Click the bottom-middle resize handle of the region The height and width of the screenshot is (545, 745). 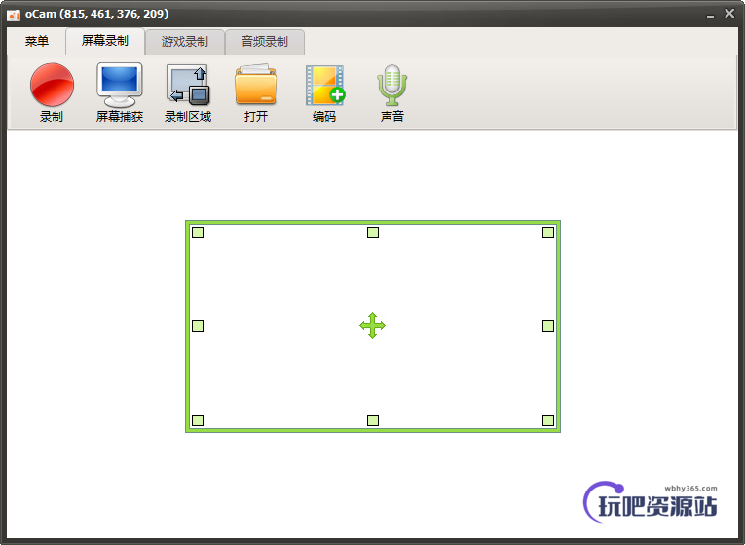(373, 420)
